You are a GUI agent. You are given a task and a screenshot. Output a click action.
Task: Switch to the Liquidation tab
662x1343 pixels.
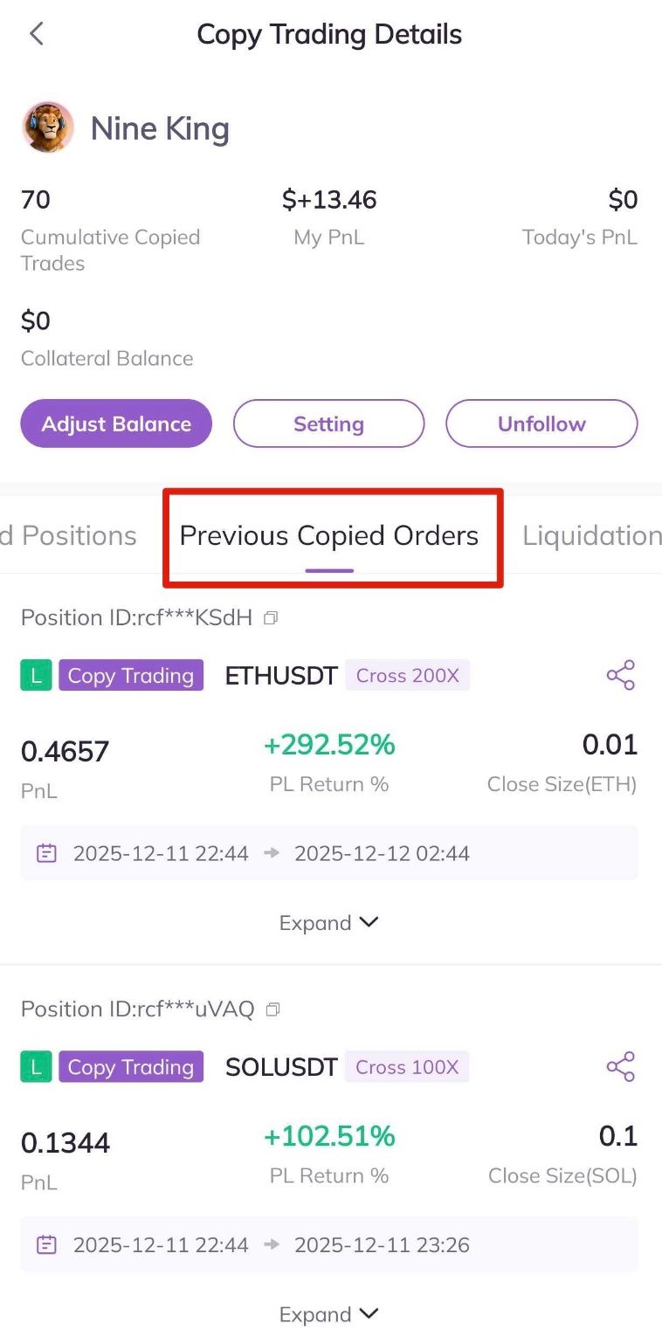pos(590,535)
